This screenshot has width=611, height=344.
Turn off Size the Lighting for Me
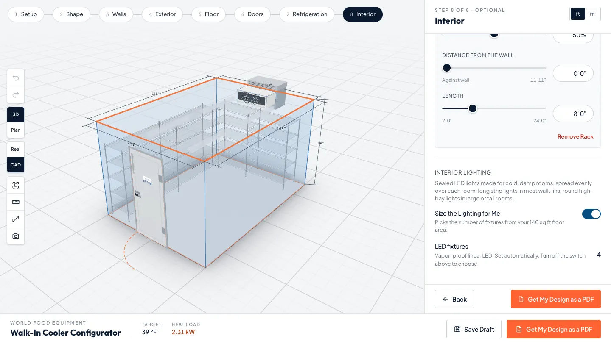tap(591, 214)
